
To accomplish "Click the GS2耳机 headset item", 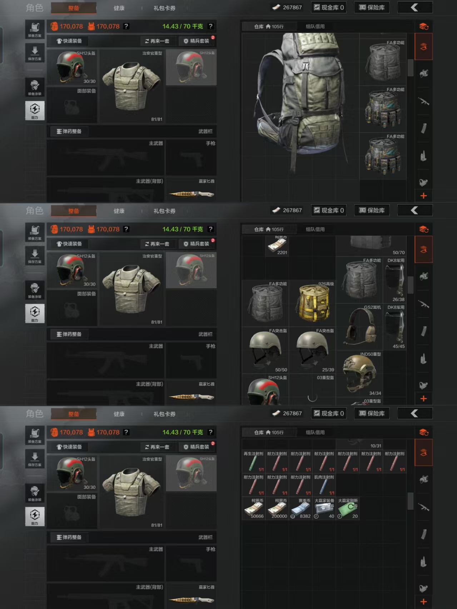I will (359, 327).
